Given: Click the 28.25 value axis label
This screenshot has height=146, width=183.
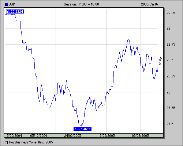Looking at the screenshot, I should coord(171,76).
